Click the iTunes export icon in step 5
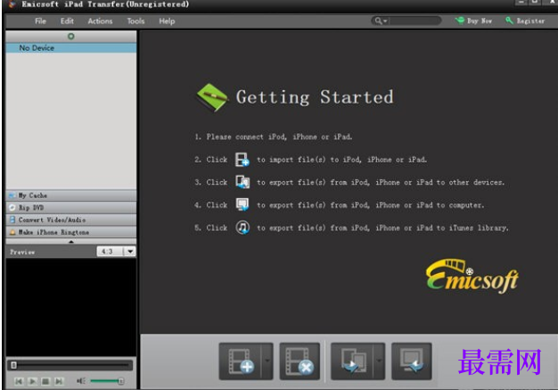 click(x=242, y=228)
